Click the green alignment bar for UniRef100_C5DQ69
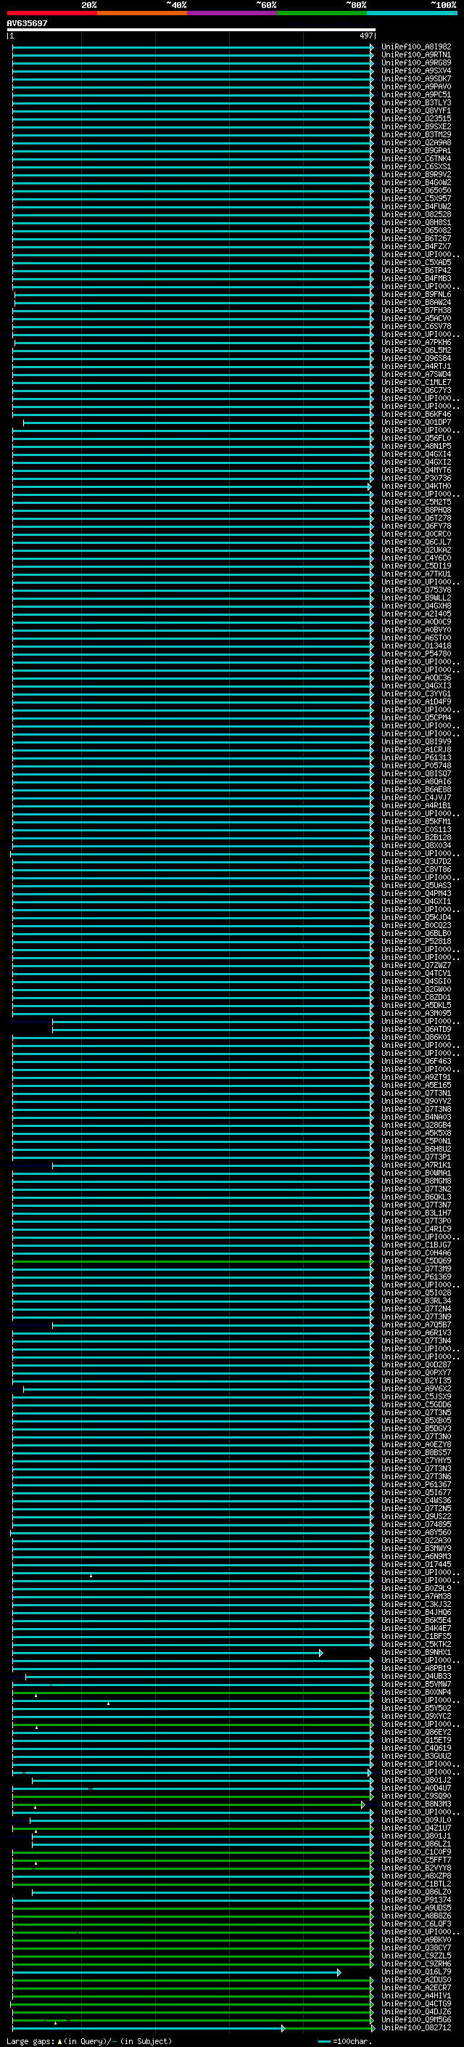464x2047 pixels. (x=193, y=1261)
